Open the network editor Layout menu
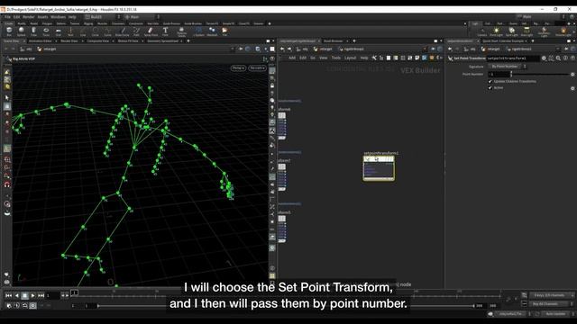577x324 pixels. point(350,58)
